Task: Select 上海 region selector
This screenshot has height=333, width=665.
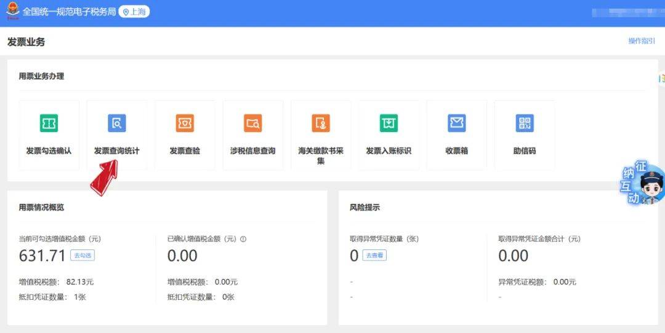Action: 134,12
